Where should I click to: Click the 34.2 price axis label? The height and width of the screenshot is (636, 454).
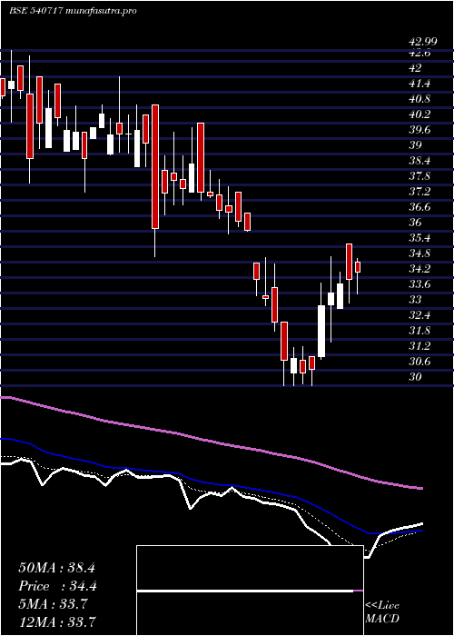(x=419, y=269)
